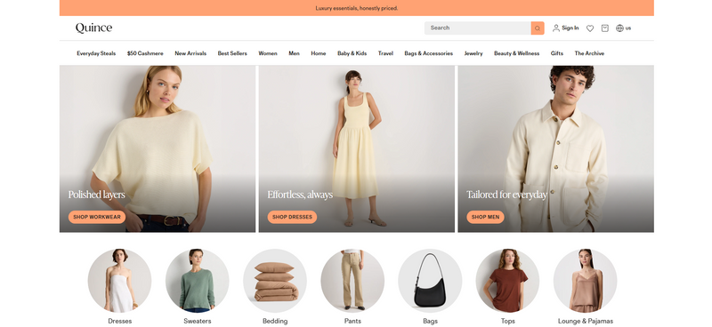Open the Effortless, always banner image

coord(357,148)
